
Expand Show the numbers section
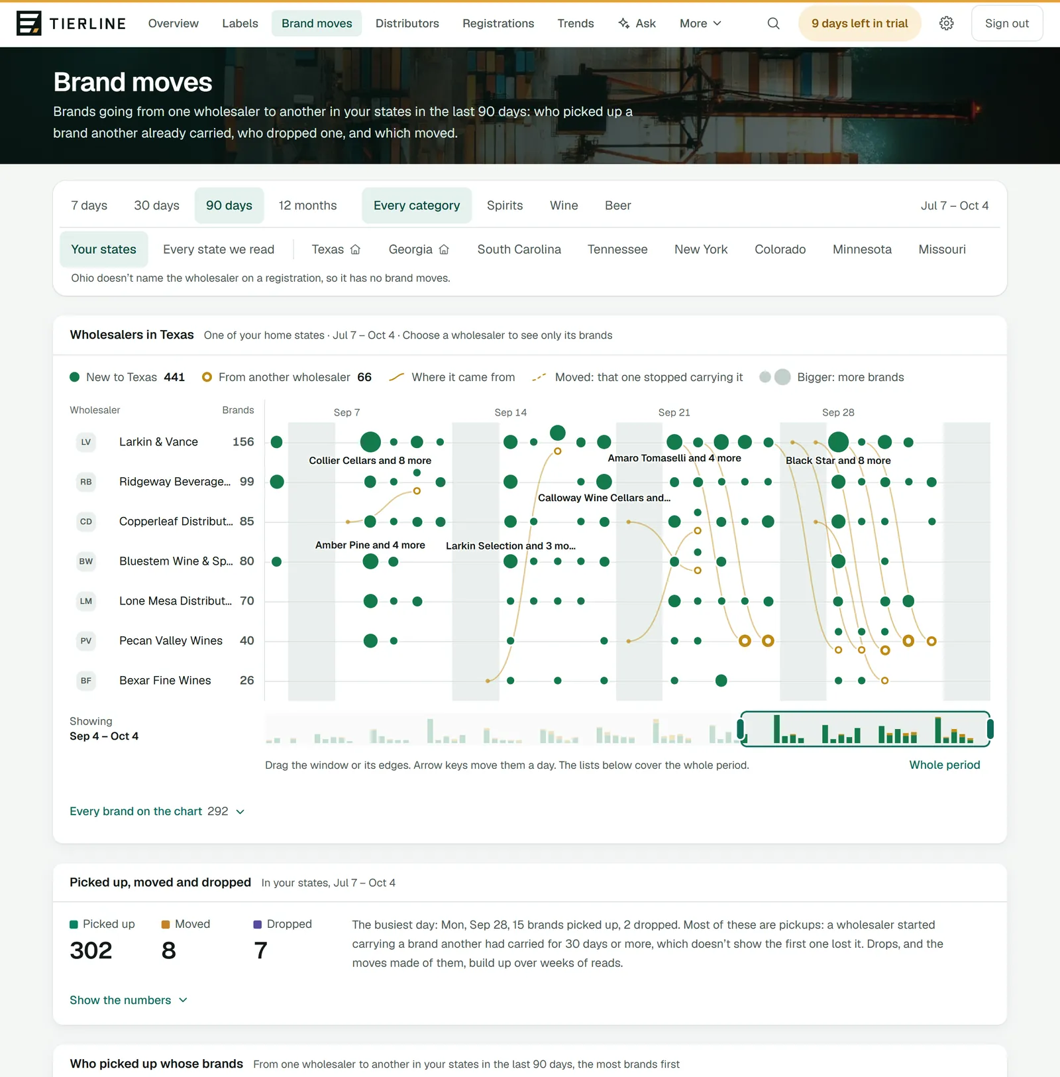129,1000
